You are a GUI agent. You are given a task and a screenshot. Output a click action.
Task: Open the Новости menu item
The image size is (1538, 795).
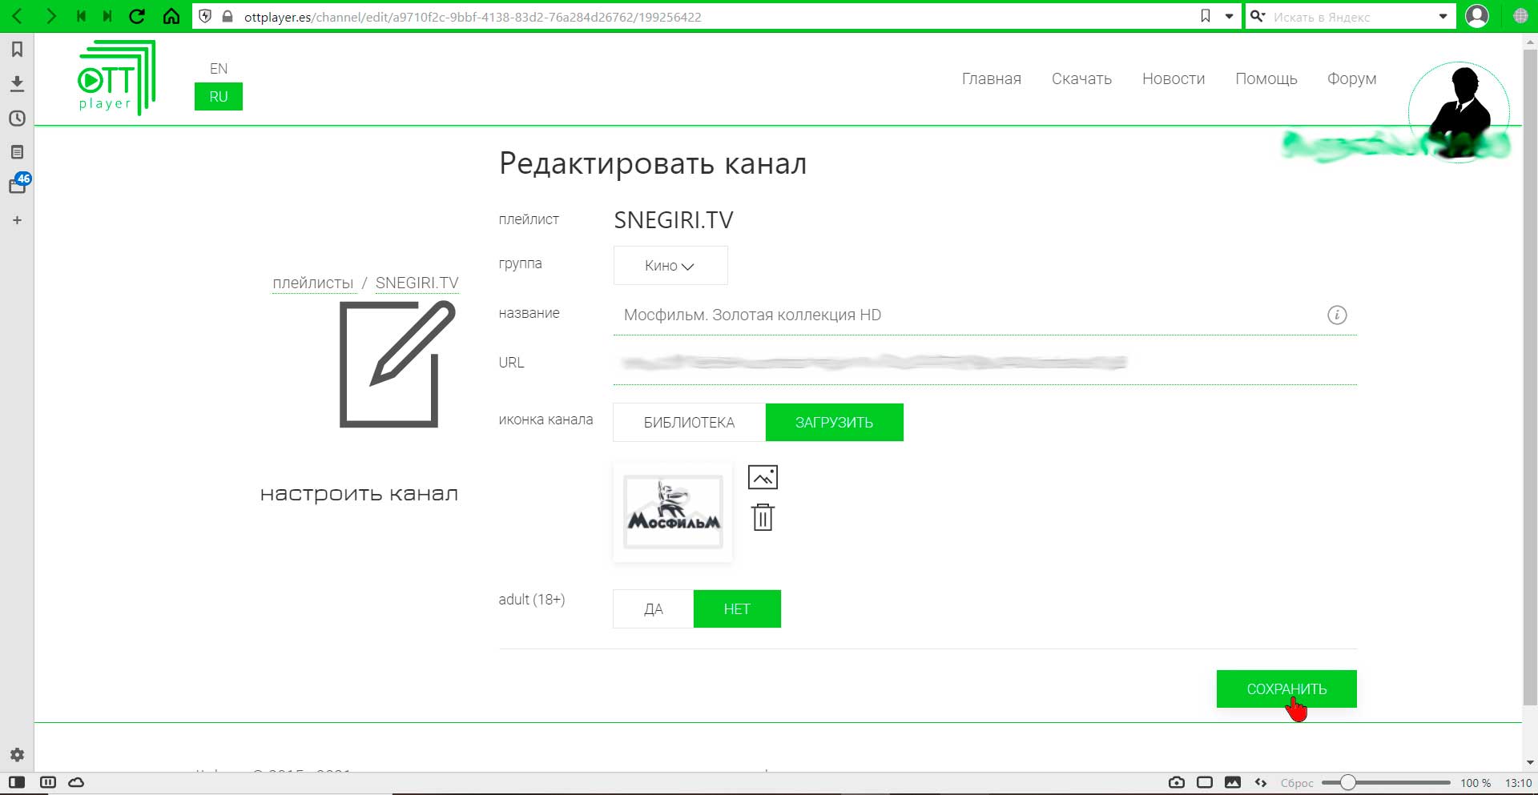pos(1174,78)
